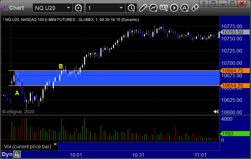This screenshot has height=159, width=251.
Task: Click the yellow 'B' text annotation
Action: click(x=61, y=66)
